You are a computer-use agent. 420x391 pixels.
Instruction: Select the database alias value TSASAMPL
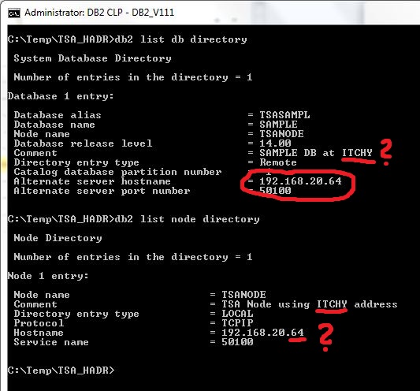pos(284,115)
